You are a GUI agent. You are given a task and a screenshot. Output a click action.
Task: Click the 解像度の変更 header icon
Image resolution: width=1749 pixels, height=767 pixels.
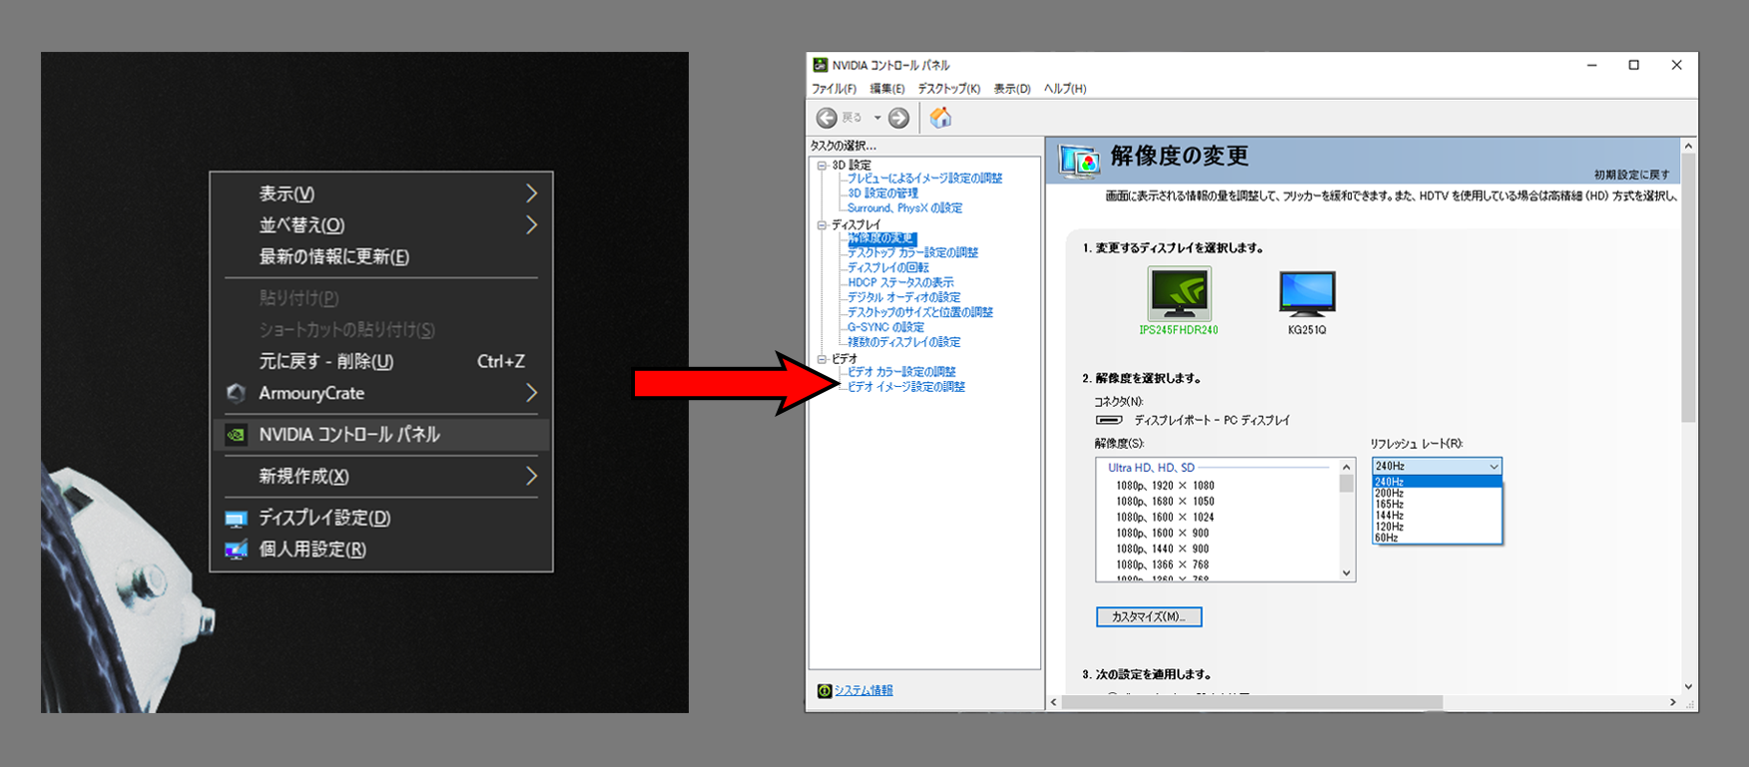click(1079, 160)
